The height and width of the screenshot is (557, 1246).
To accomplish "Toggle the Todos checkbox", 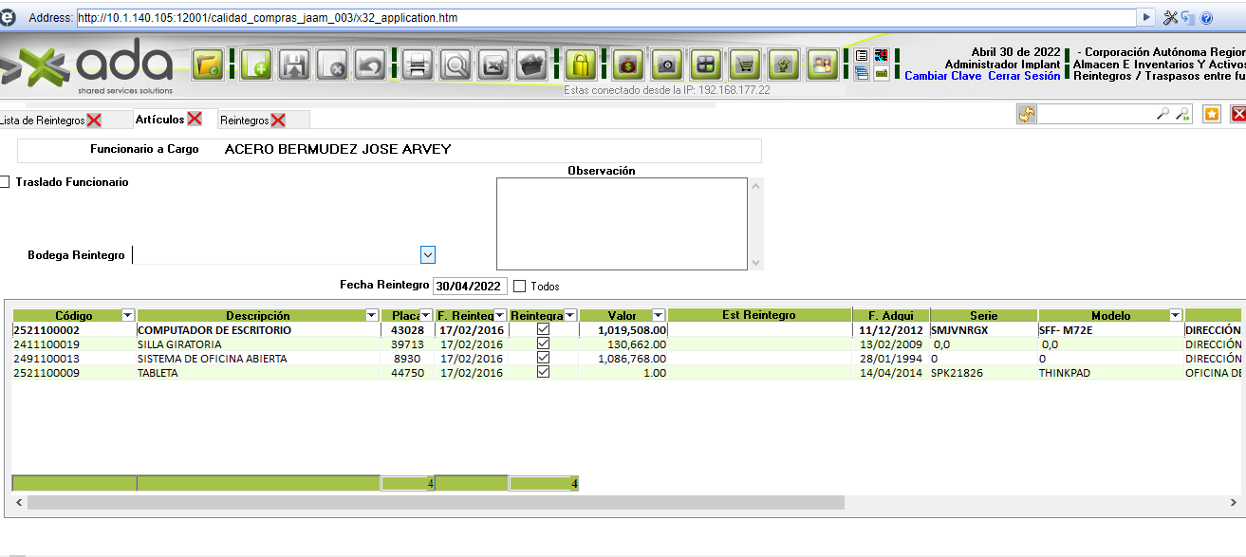I will point(519,286).
